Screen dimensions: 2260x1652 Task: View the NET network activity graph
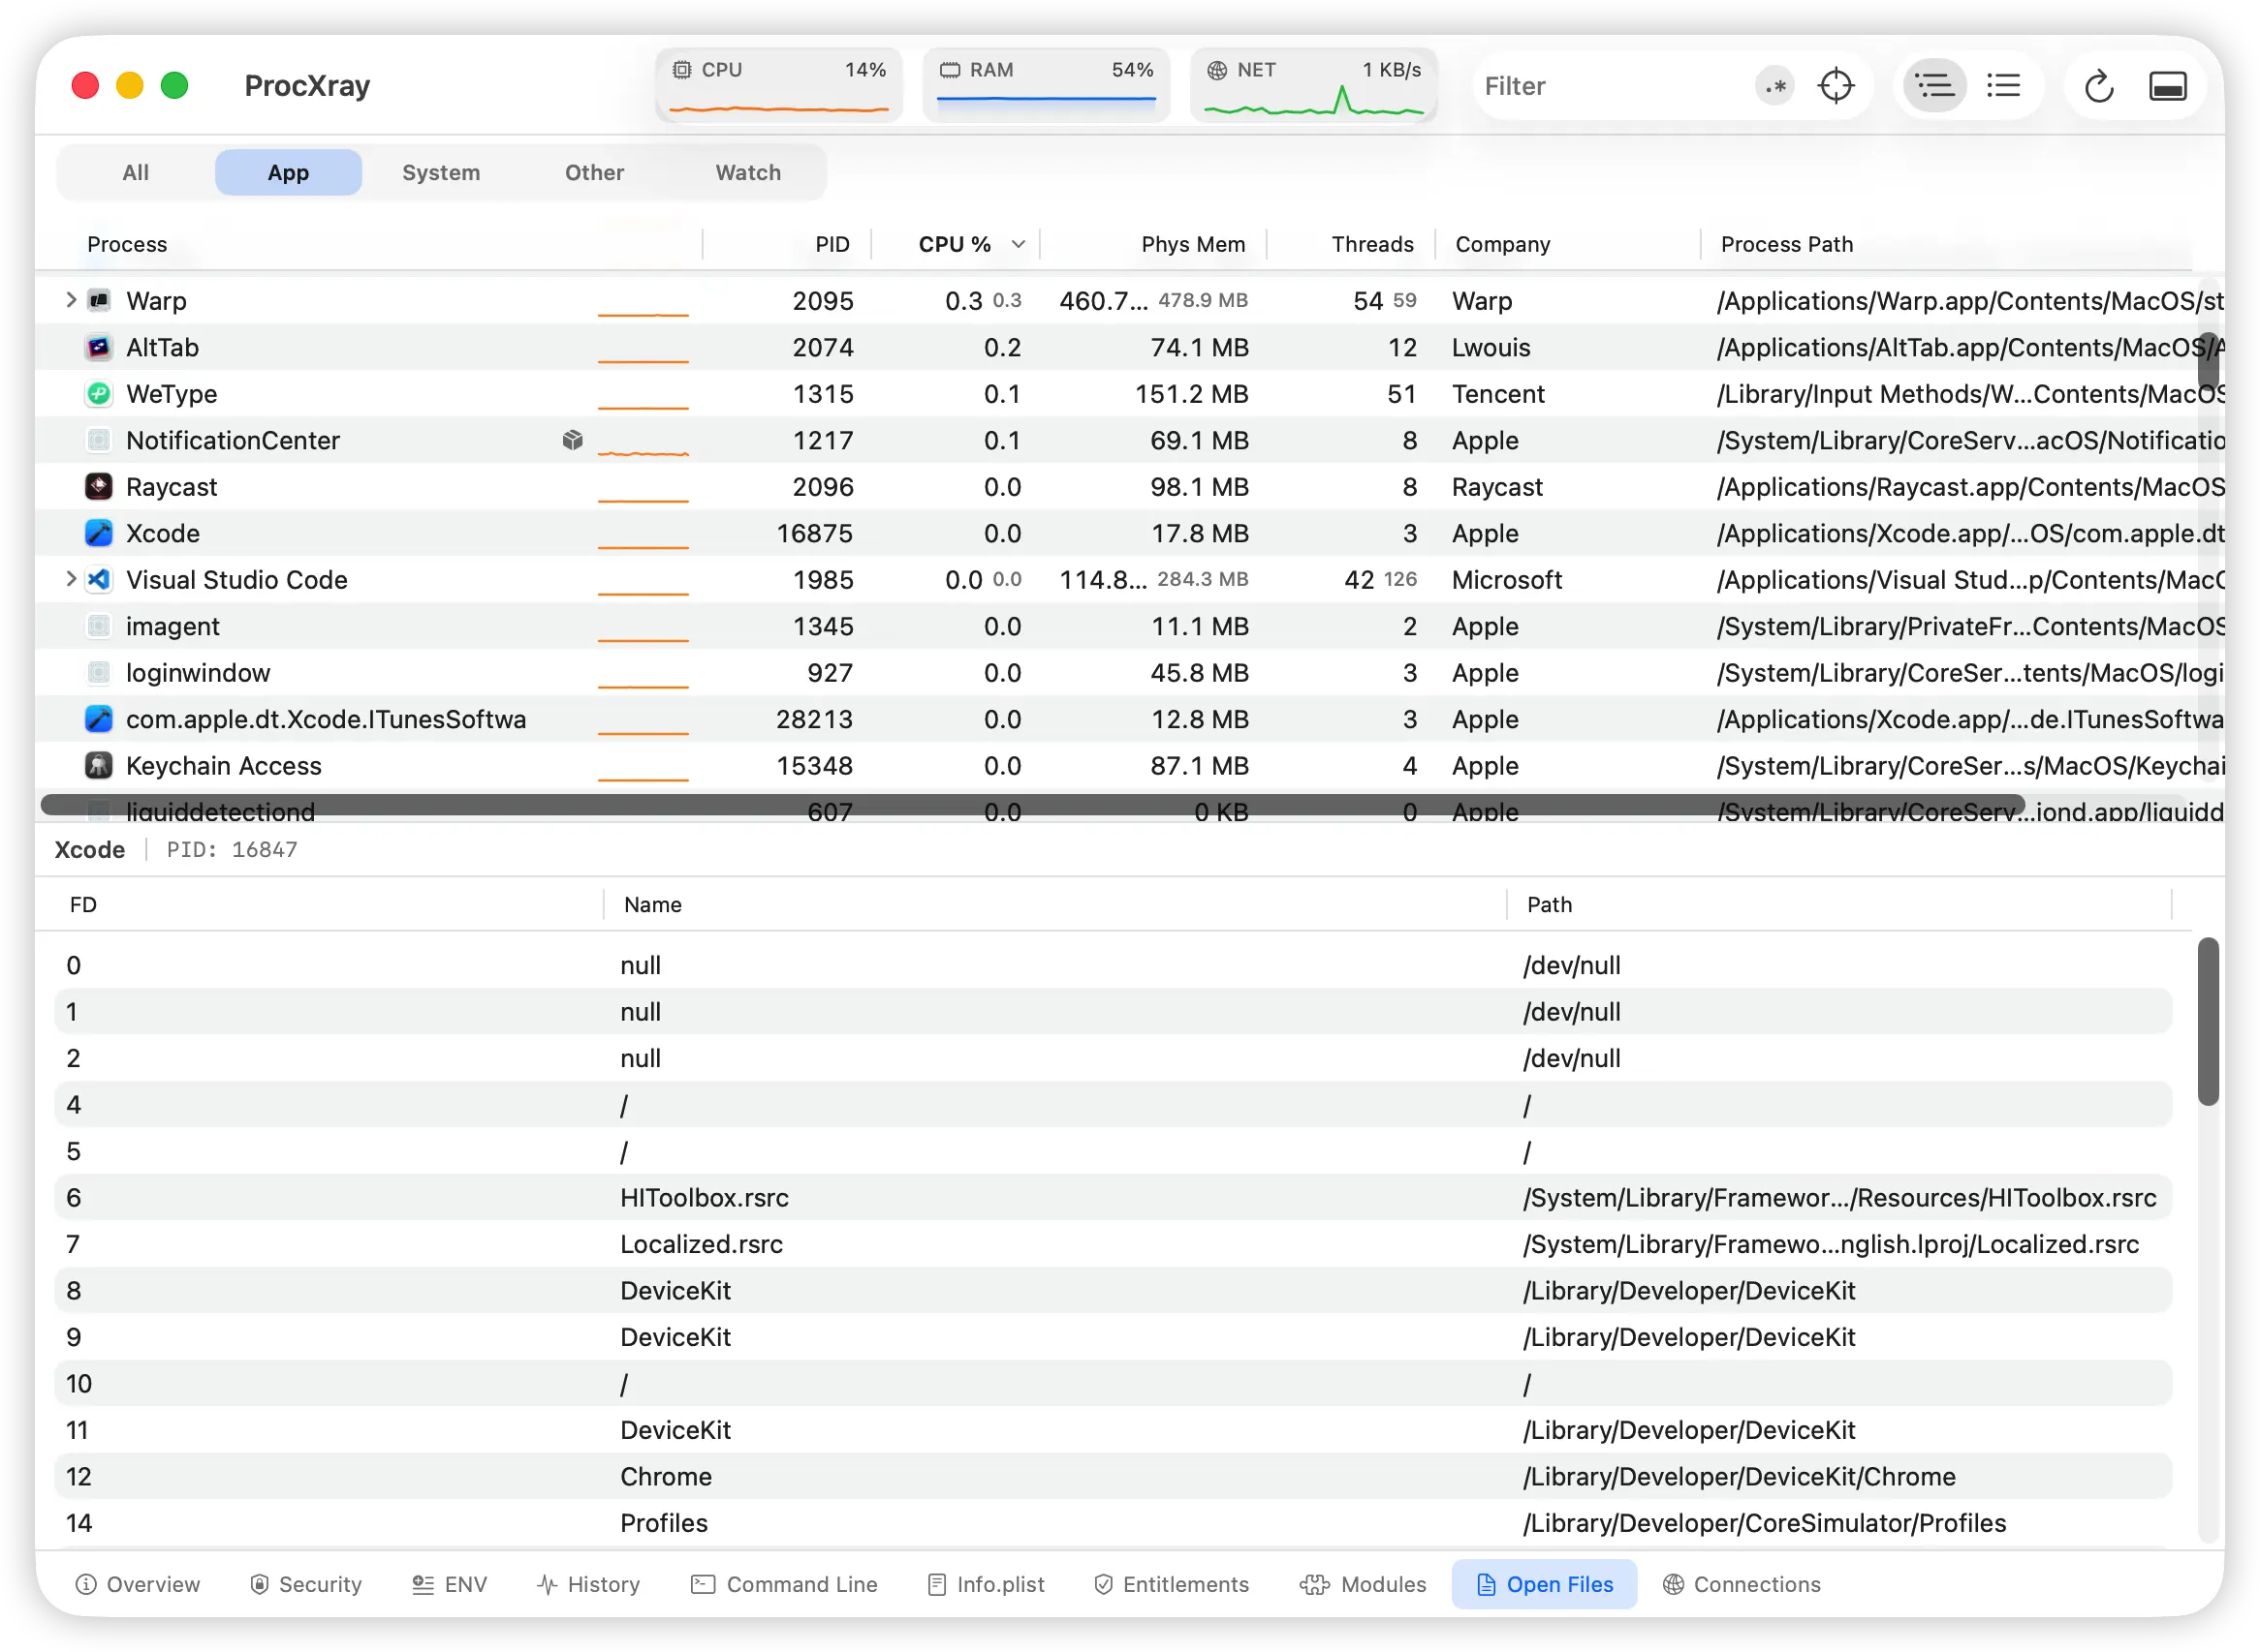click(1314, 84)
